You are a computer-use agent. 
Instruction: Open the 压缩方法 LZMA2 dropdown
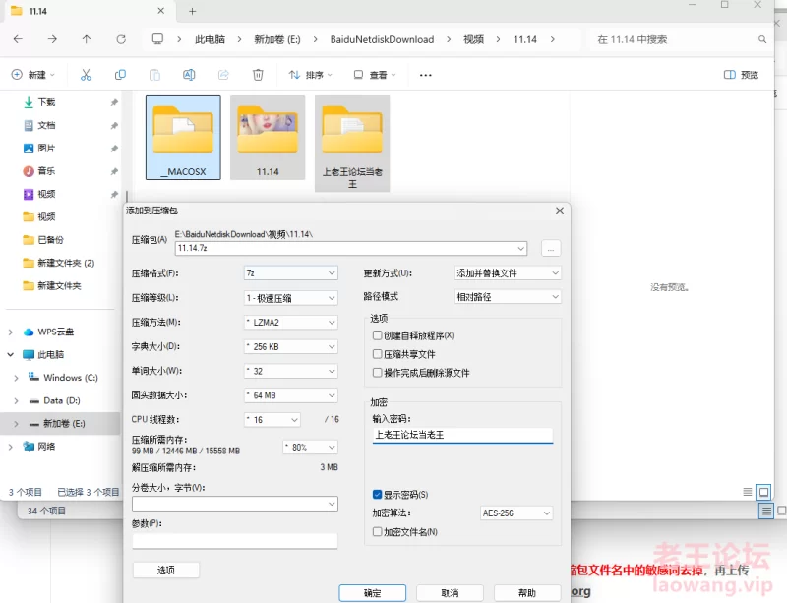[x=290, y=322]
